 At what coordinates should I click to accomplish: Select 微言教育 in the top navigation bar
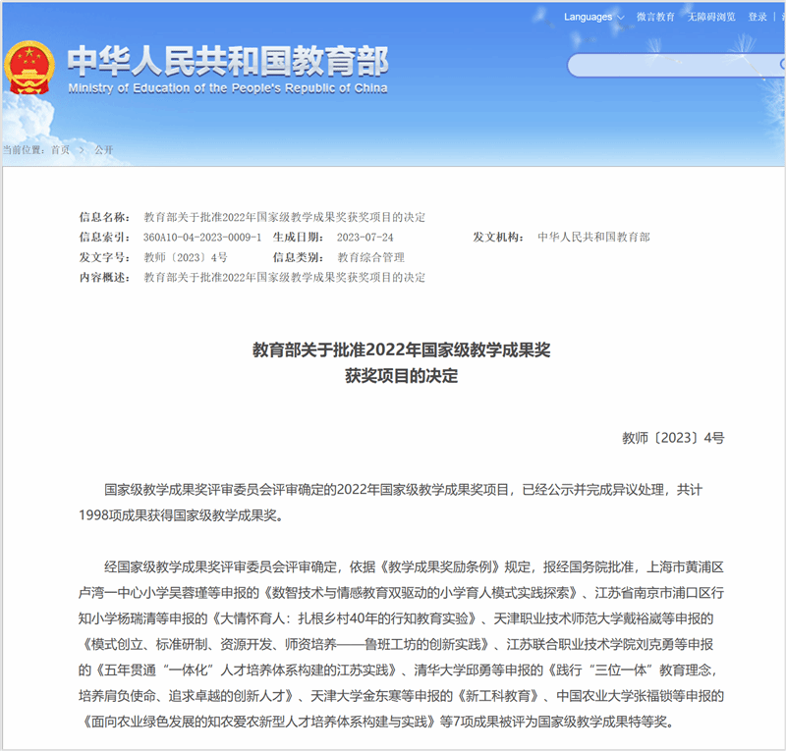click(x=654, y=17)
